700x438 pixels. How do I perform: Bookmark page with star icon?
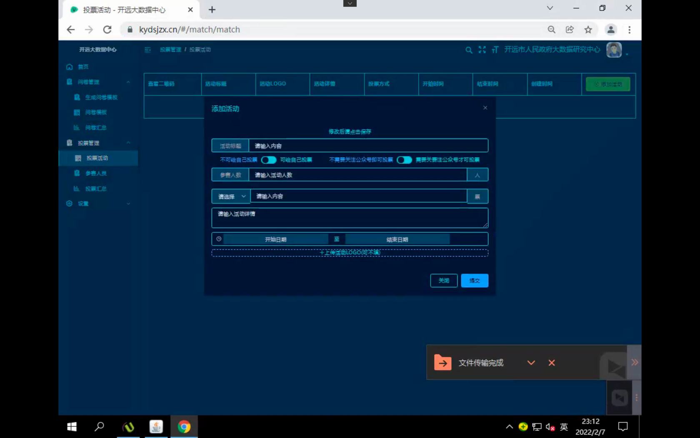click(x=588, y=30)
